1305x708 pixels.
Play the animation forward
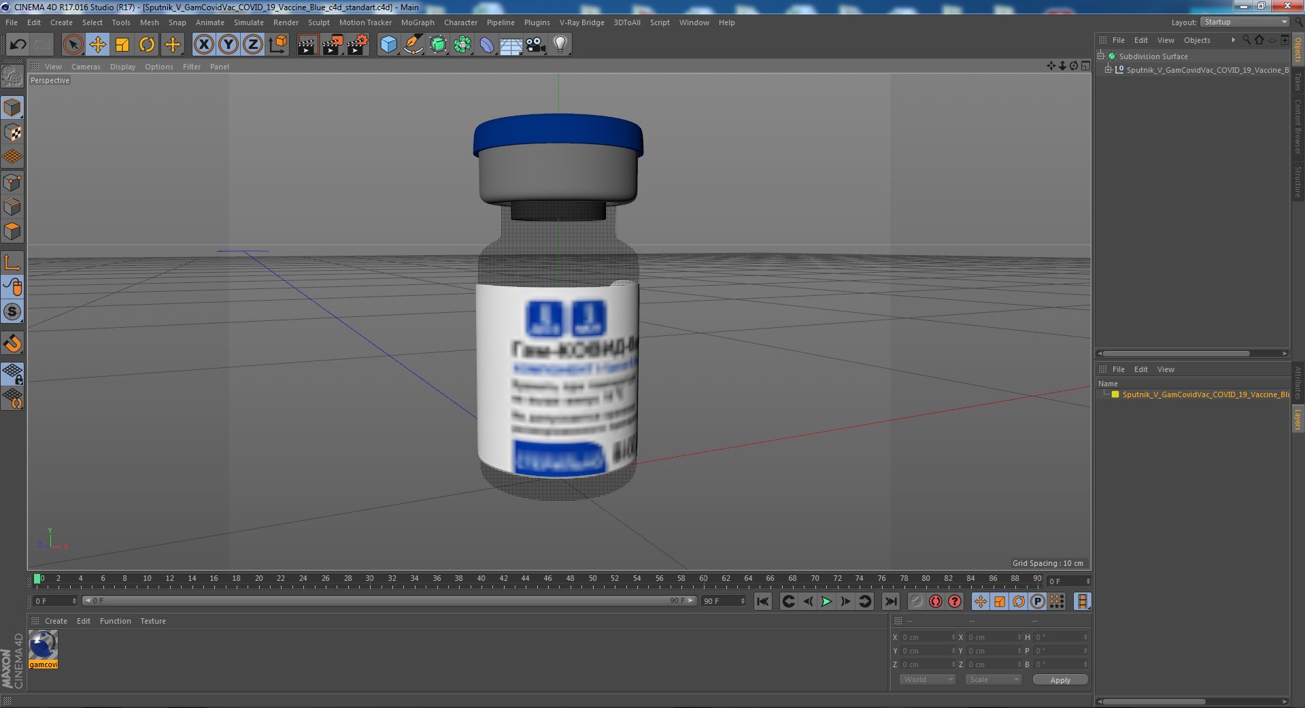(x=826, y=601)
